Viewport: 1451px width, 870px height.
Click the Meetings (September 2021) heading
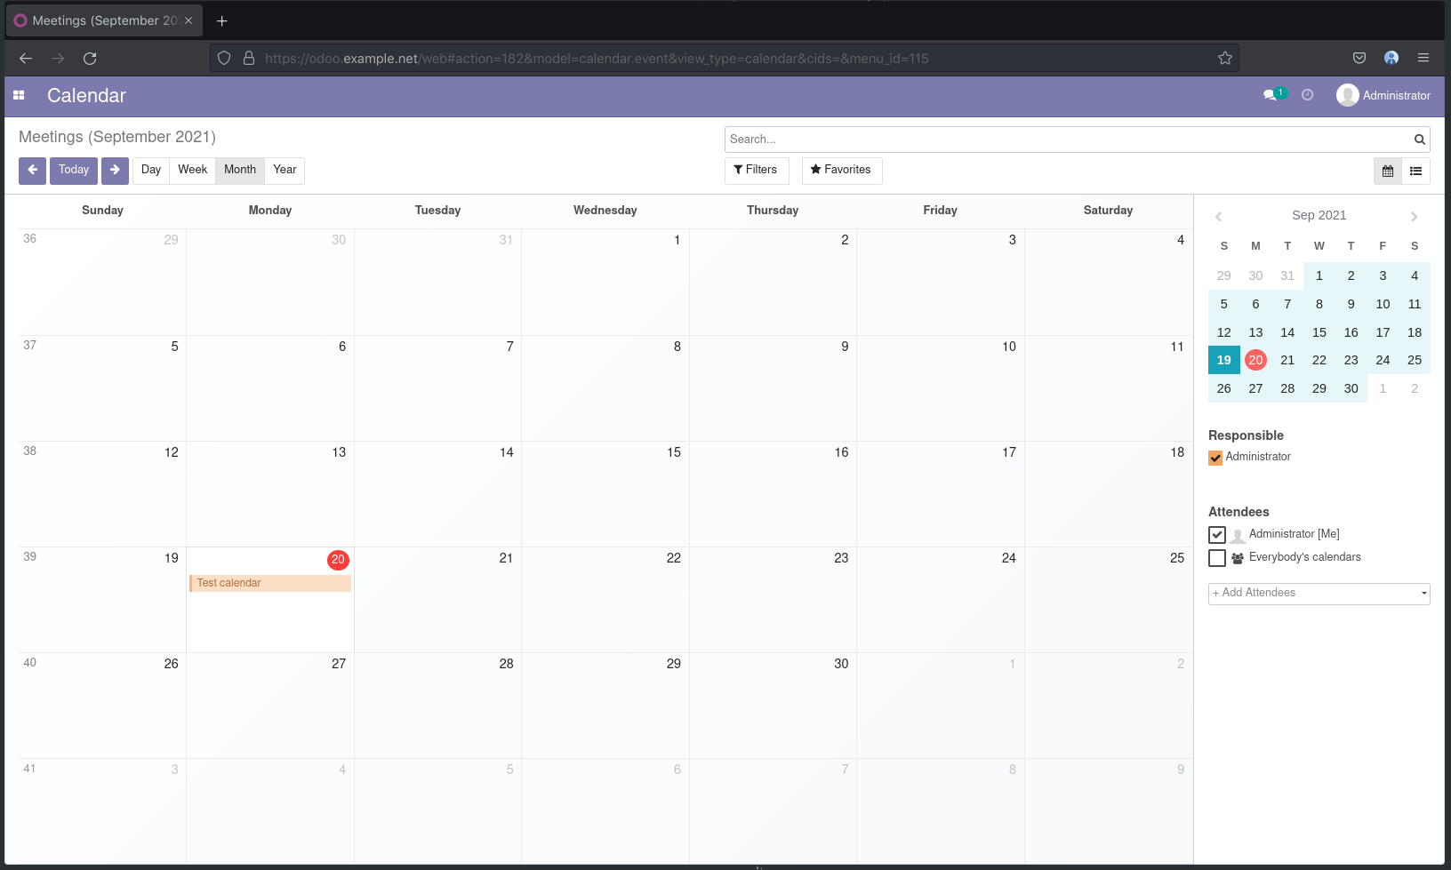[x=117, y=137]
